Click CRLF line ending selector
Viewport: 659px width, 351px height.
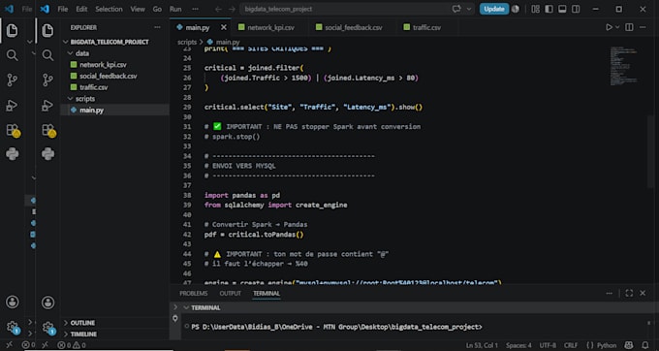(571, 345)
